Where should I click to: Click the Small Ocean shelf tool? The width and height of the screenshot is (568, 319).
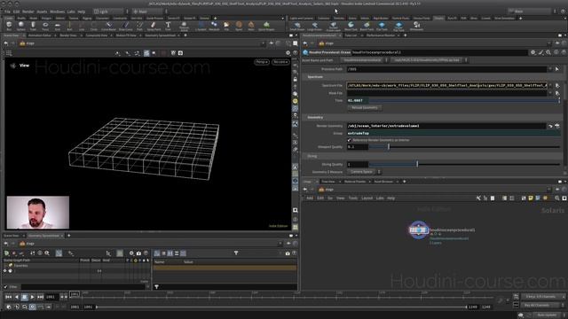(x=297, y=26)
